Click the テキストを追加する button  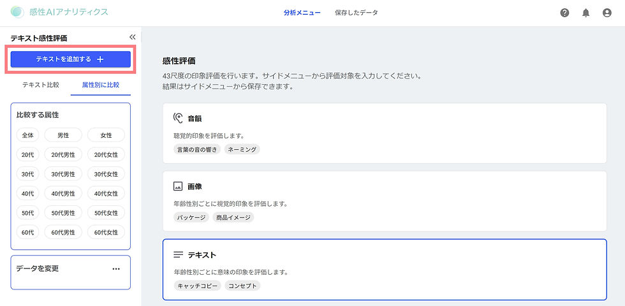coord(71,59)
